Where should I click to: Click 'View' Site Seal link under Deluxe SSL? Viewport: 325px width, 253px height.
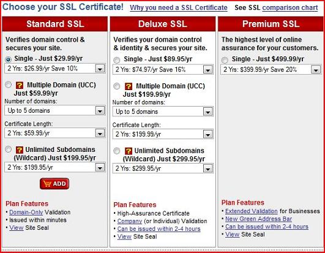pyautogui.click(x=124, y=236)
